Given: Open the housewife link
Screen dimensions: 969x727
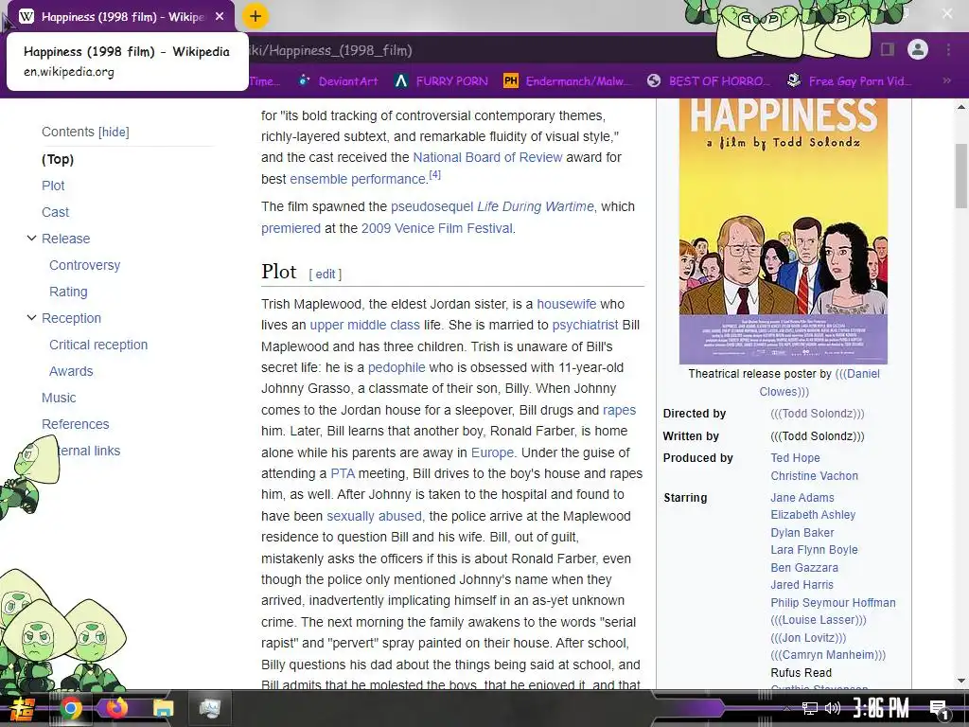Looking at the screenshot, I should tap(567, 304).
